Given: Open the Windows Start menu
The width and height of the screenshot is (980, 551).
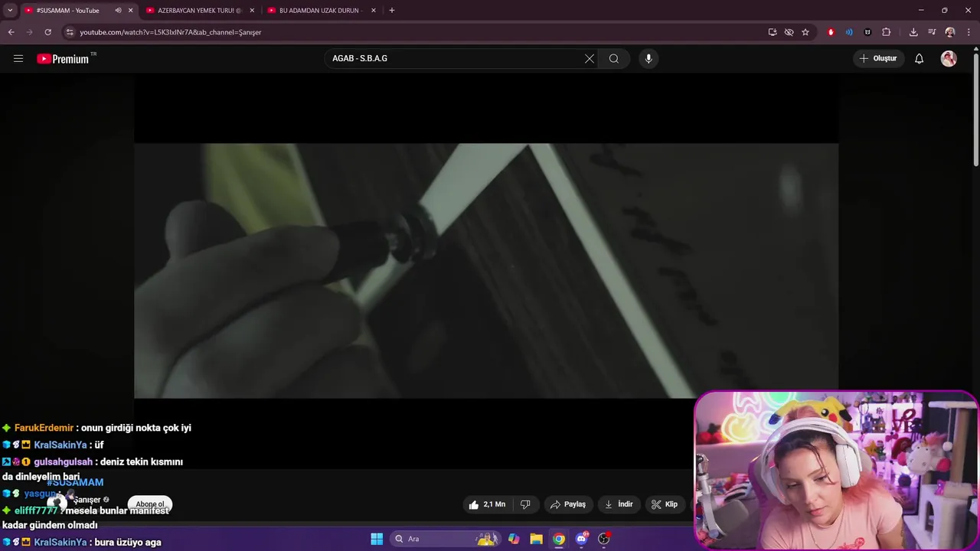Looking at the screenshot, I should 377,539.
